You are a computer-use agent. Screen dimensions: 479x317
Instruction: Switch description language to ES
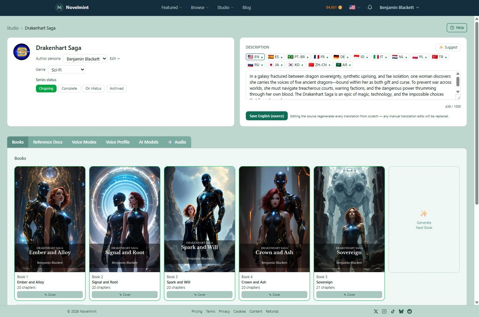(x=275, y=57)
